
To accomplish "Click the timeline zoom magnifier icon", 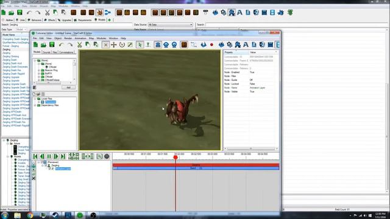I will [x=99, y=156].
